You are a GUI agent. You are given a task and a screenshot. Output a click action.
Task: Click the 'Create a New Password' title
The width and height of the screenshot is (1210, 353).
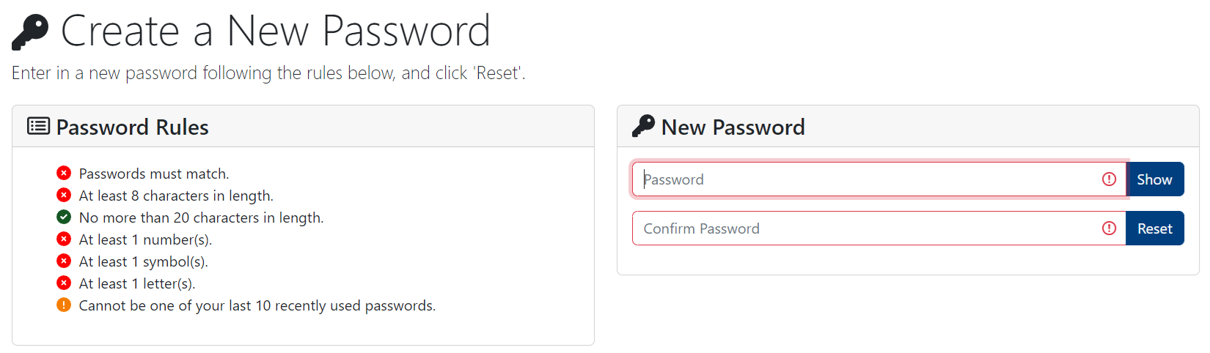pos(275,32)
